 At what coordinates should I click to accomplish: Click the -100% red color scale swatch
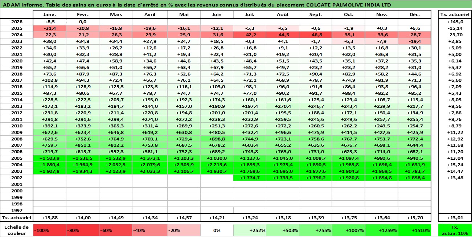point(49,230)
